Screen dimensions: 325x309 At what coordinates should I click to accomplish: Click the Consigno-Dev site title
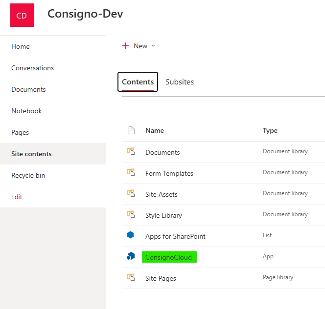[85, 14]
